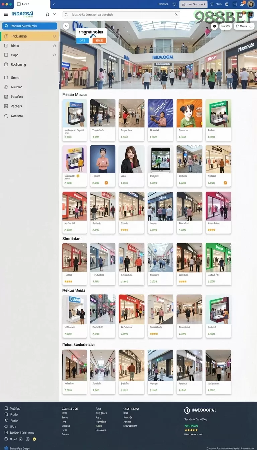Image resolution: width=257 pixels, height=450 pixels.
Task: Click the Cenonaa search icon in sidebar
Action: (6, 116)
